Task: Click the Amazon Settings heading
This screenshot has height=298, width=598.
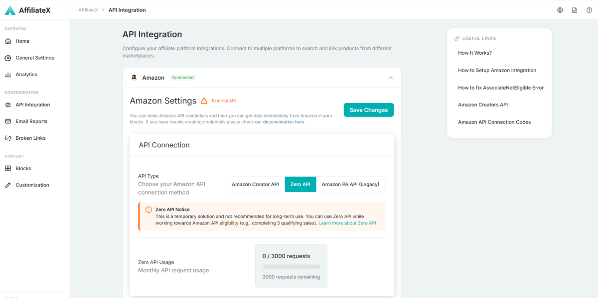Action: (163, 101)
